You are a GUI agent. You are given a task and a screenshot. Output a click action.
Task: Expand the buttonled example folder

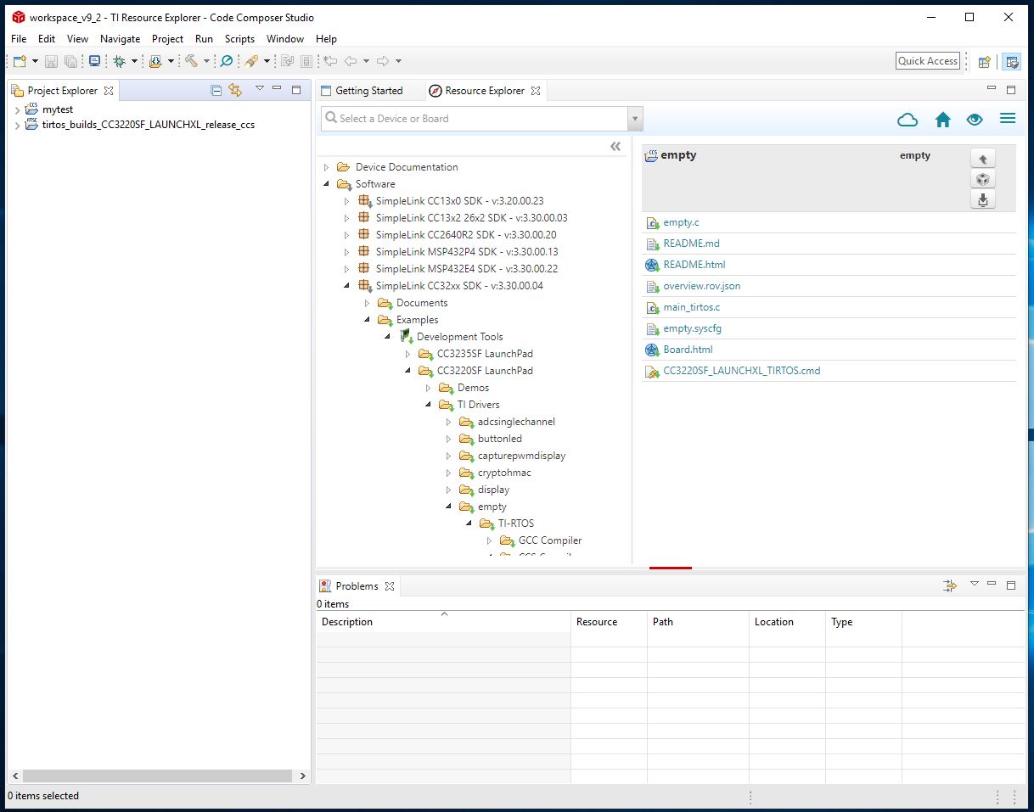point(448,439)
